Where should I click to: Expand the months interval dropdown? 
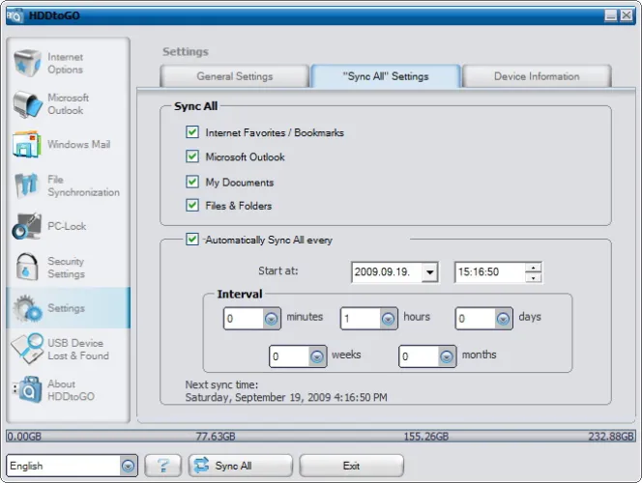point(447,356)
